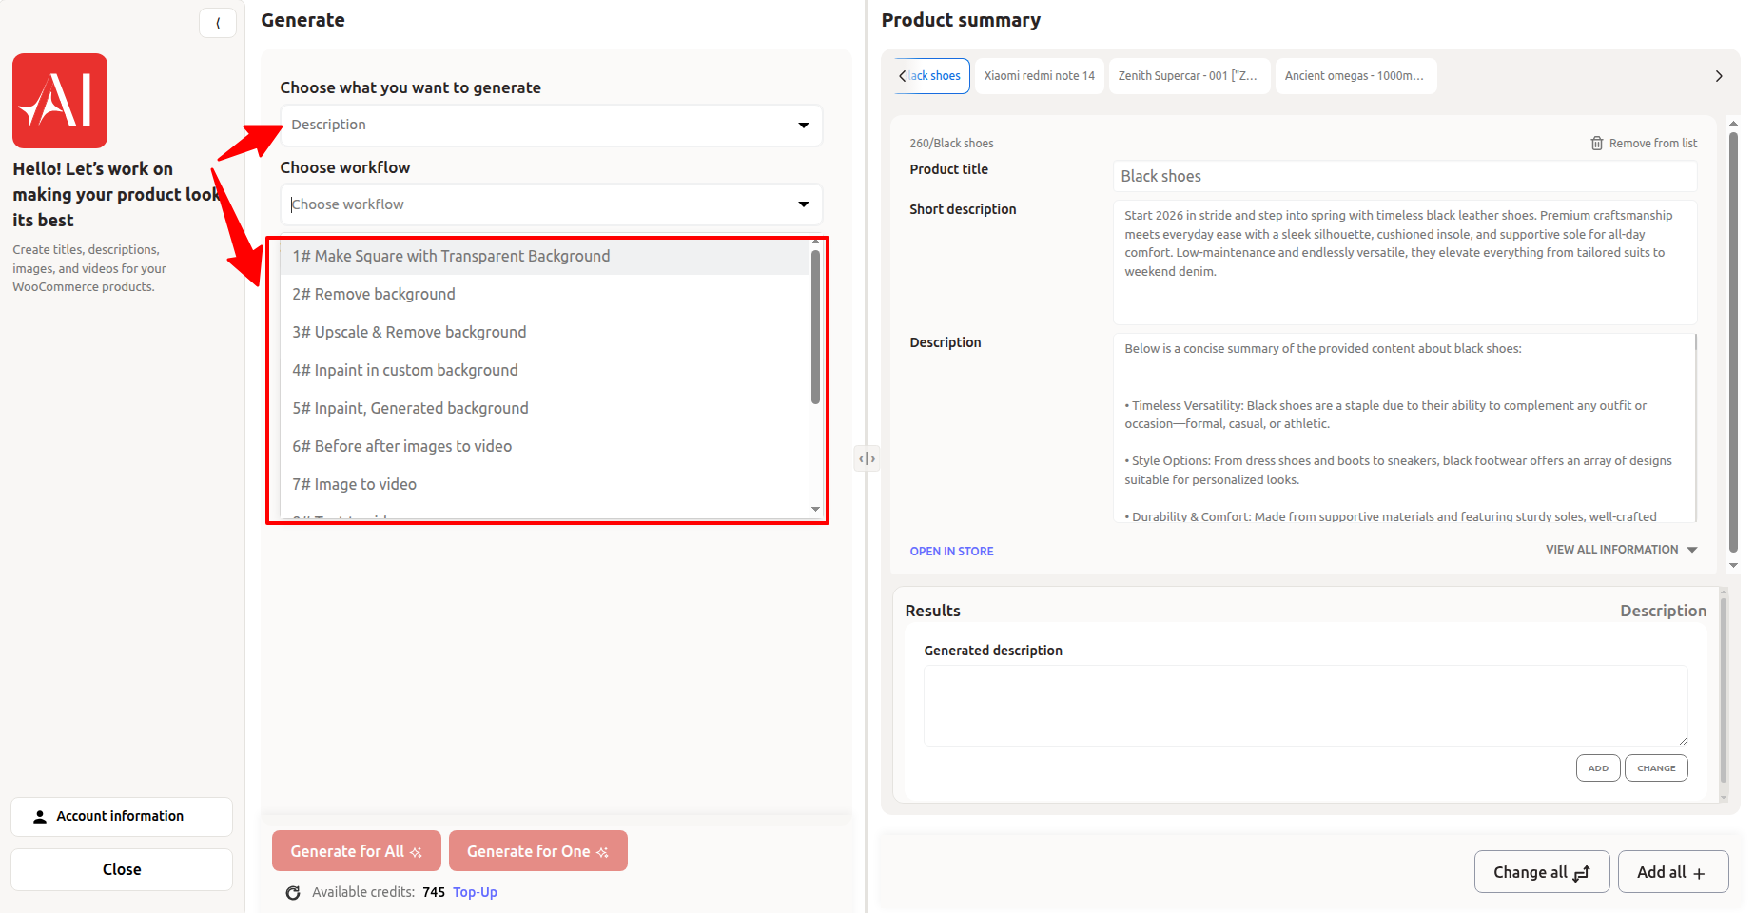This screenshot has height=913, width=1755.
Task: Click the swap arrows icon on Change all
Action: 1582,872
